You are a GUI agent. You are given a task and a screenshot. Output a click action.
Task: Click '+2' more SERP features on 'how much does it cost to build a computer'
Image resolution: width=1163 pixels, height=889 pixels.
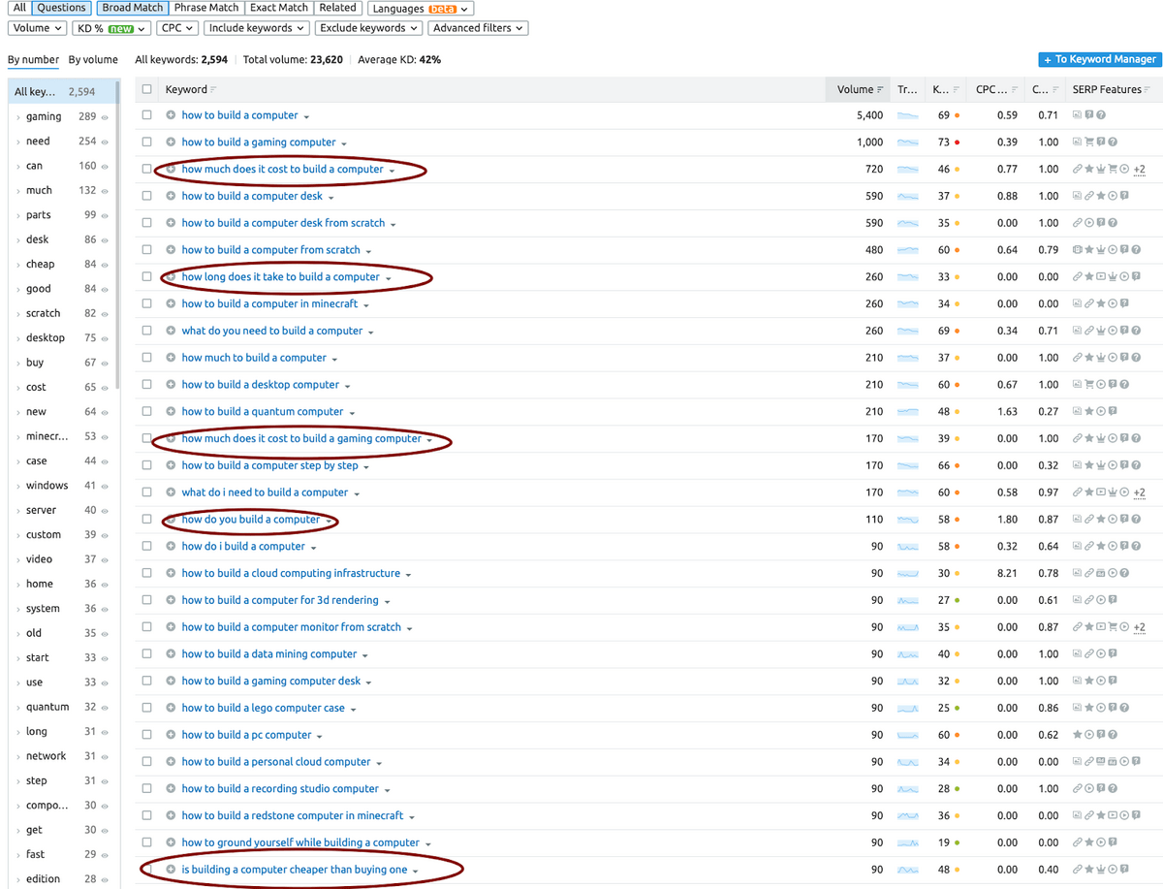point(1139,170)
